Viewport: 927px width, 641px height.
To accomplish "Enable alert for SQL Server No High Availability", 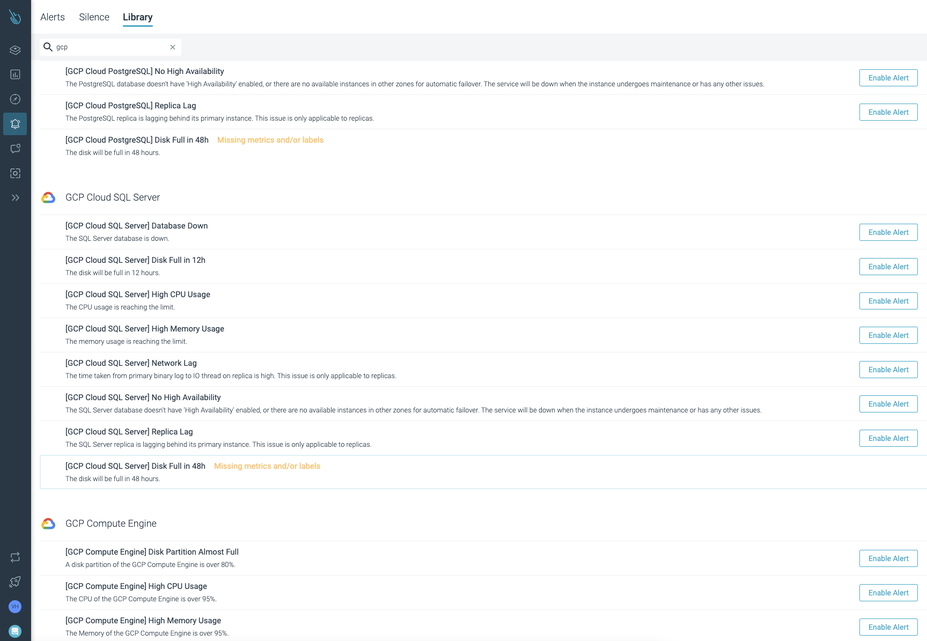I will [888, 404].
